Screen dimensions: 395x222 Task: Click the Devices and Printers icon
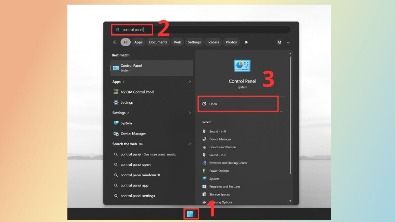(204, 147)
